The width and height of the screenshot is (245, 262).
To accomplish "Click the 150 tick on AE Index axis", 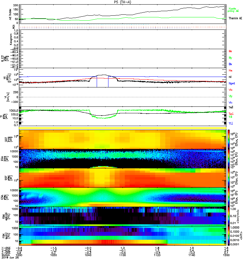I will pos(15,9).
